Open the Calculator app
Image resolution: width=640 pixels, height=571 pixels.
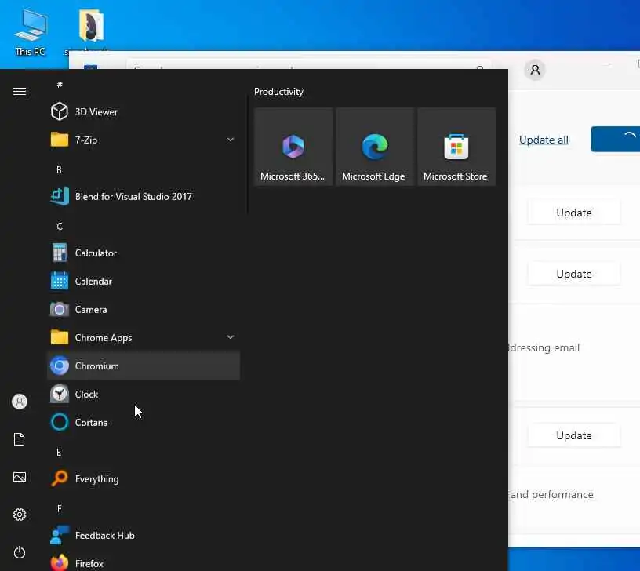(144, 253)
